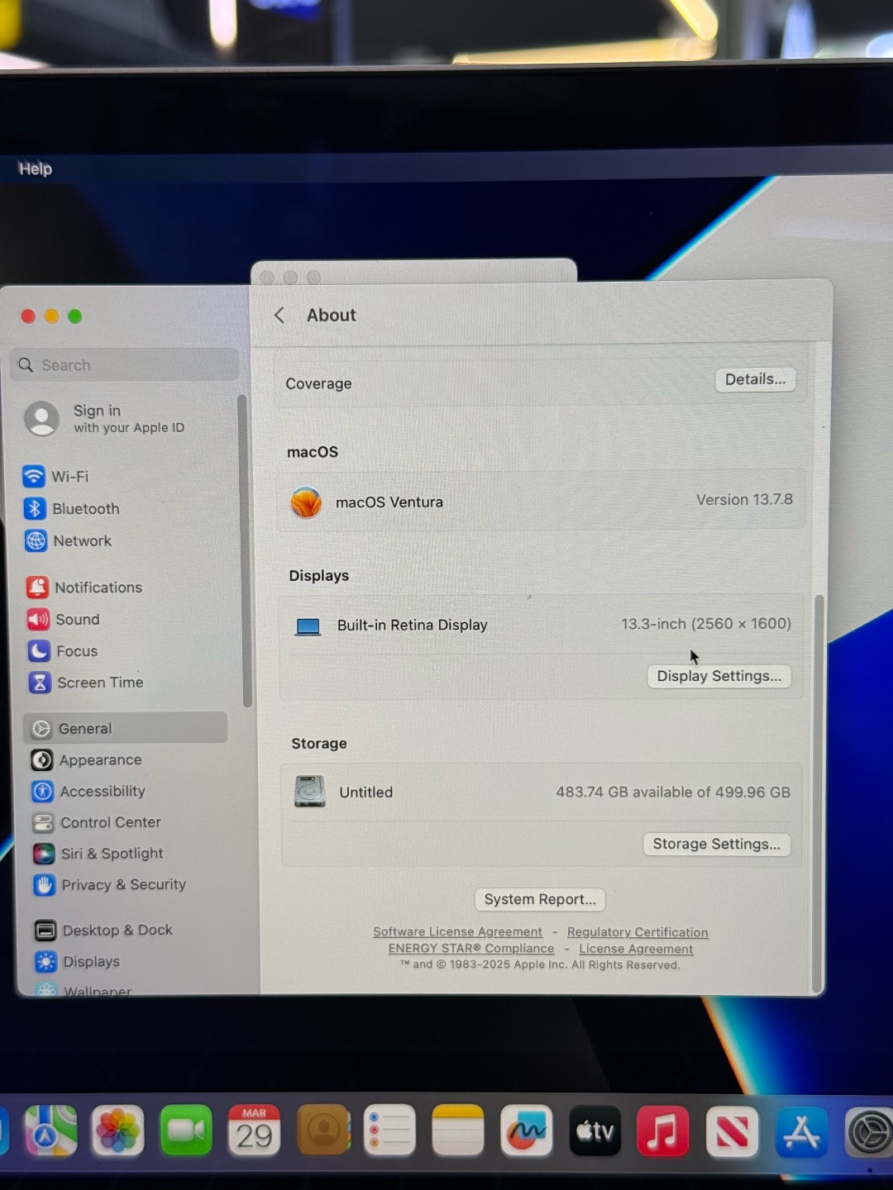Open Appearance settings
This screenshot has width=893, height=1190.
(86, 760)
